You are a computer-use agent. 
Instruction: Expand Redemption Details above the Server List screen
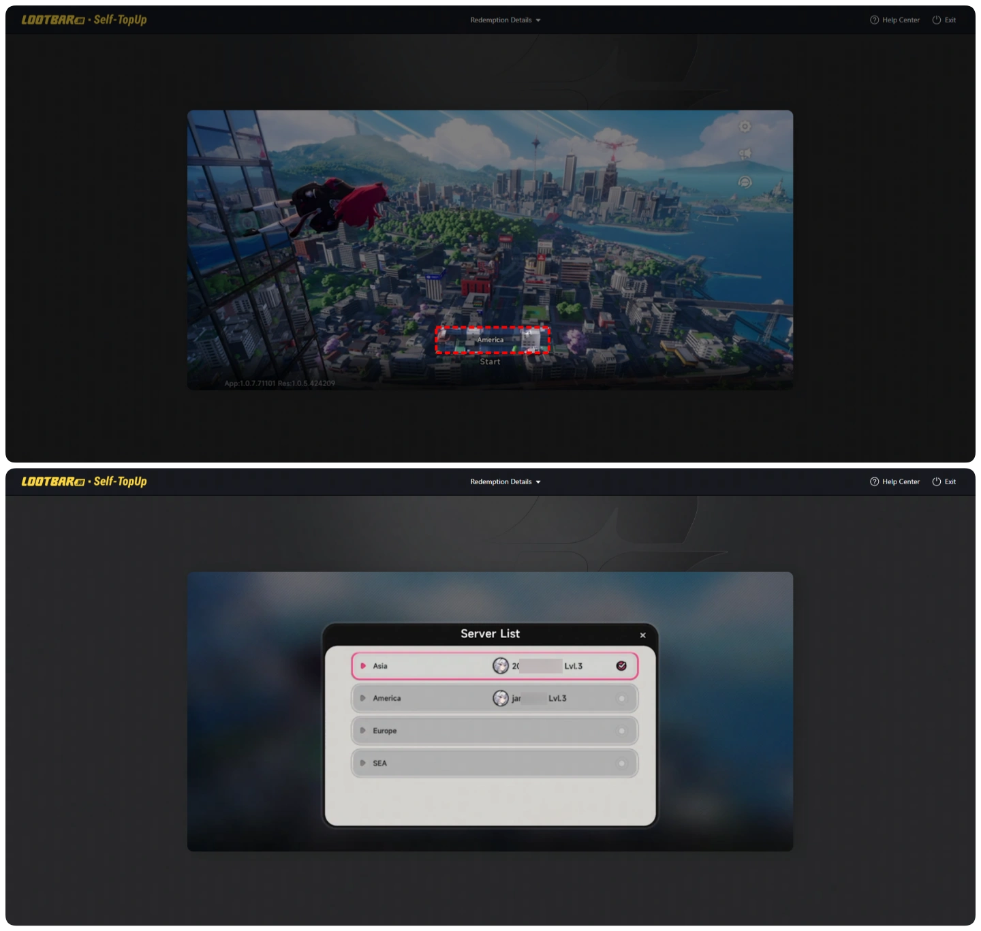tap(505, 482)
